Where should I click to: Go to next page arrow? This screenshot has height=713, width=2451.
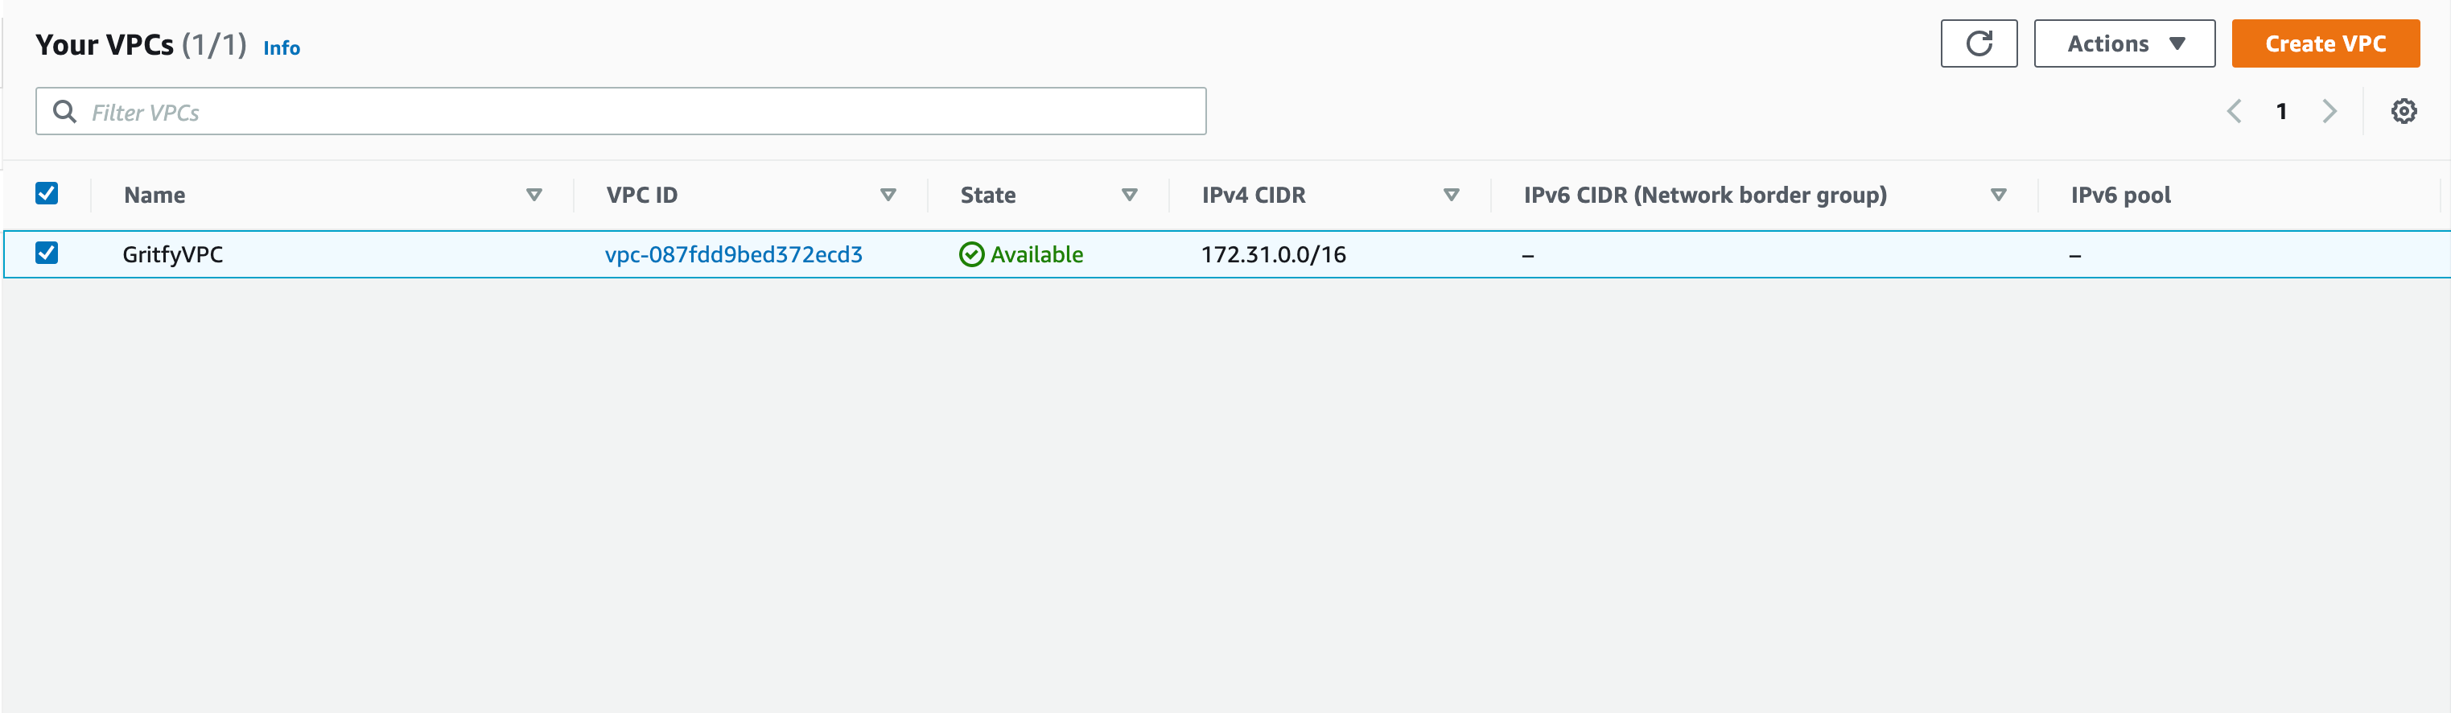point(2328,111)
